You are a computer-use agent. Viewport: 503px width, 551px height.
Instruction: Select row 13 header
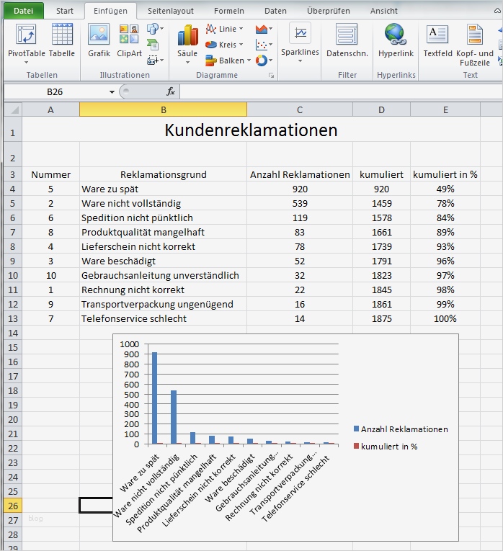(13, 319)
